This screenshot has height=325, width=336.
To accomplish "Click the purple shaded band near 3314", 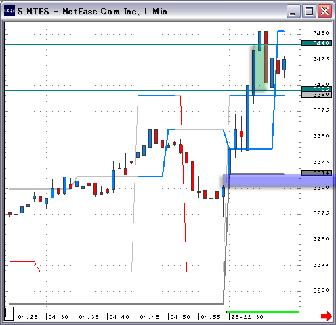I will click(x=279, y=181).
